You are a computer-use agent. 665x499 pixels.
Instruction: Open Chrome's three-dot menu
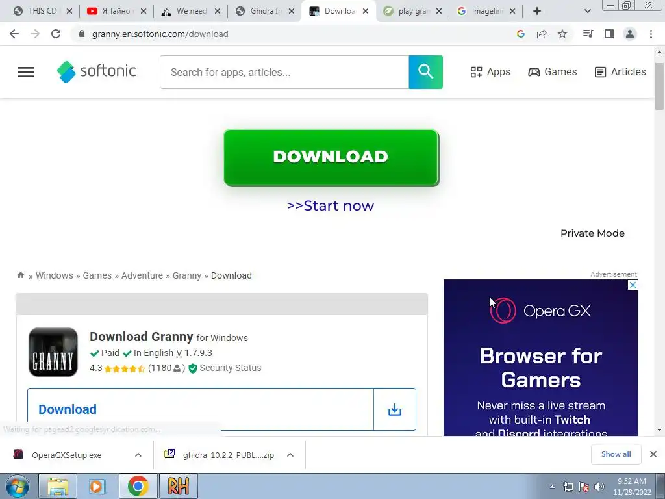(651, 34)
